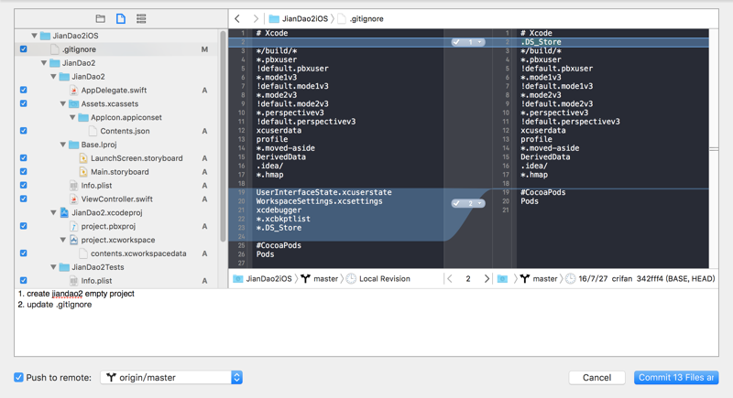Viewport: 733px width, 398px height.
Task: Click ViewController.swift file icon
Action: coord(73,199)
